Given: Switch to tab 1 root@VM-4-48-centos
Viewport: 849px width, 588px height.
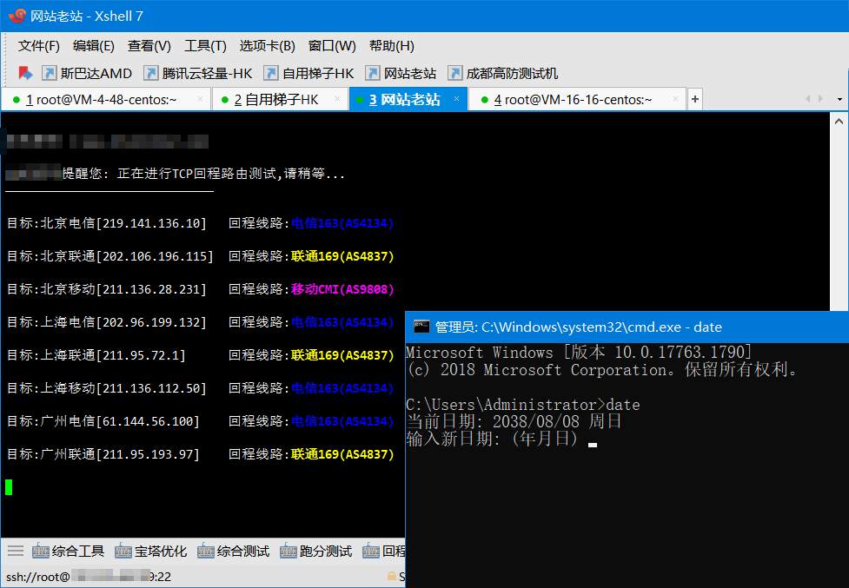Looking at the screenshot, I should point(100,99).
